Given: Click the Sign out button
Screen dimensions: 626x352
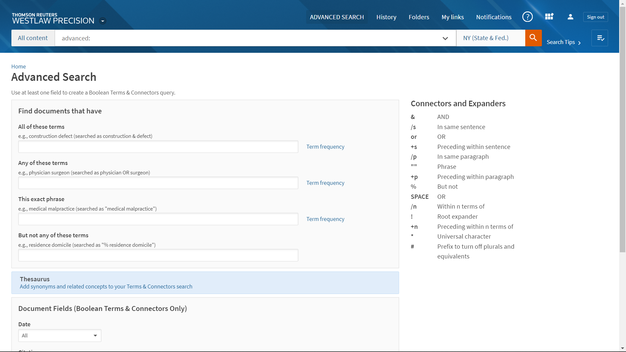Looking at the screenshot, I should click(x=595, y=17).
